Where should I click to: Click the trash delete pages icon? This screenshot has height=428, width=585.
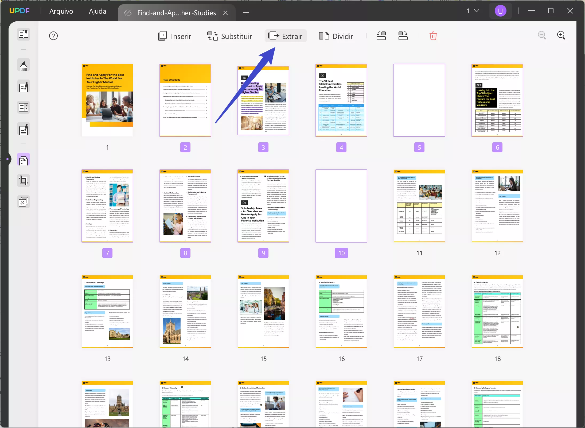click(433, 36)
